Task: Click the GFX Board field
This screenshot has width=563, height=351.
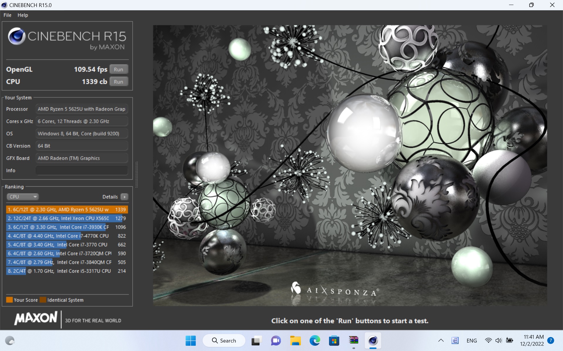Action: (x=82, y=158)
